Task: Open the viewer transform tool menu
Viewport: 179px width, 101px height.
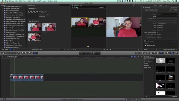Action: click(x=74, y=50)
